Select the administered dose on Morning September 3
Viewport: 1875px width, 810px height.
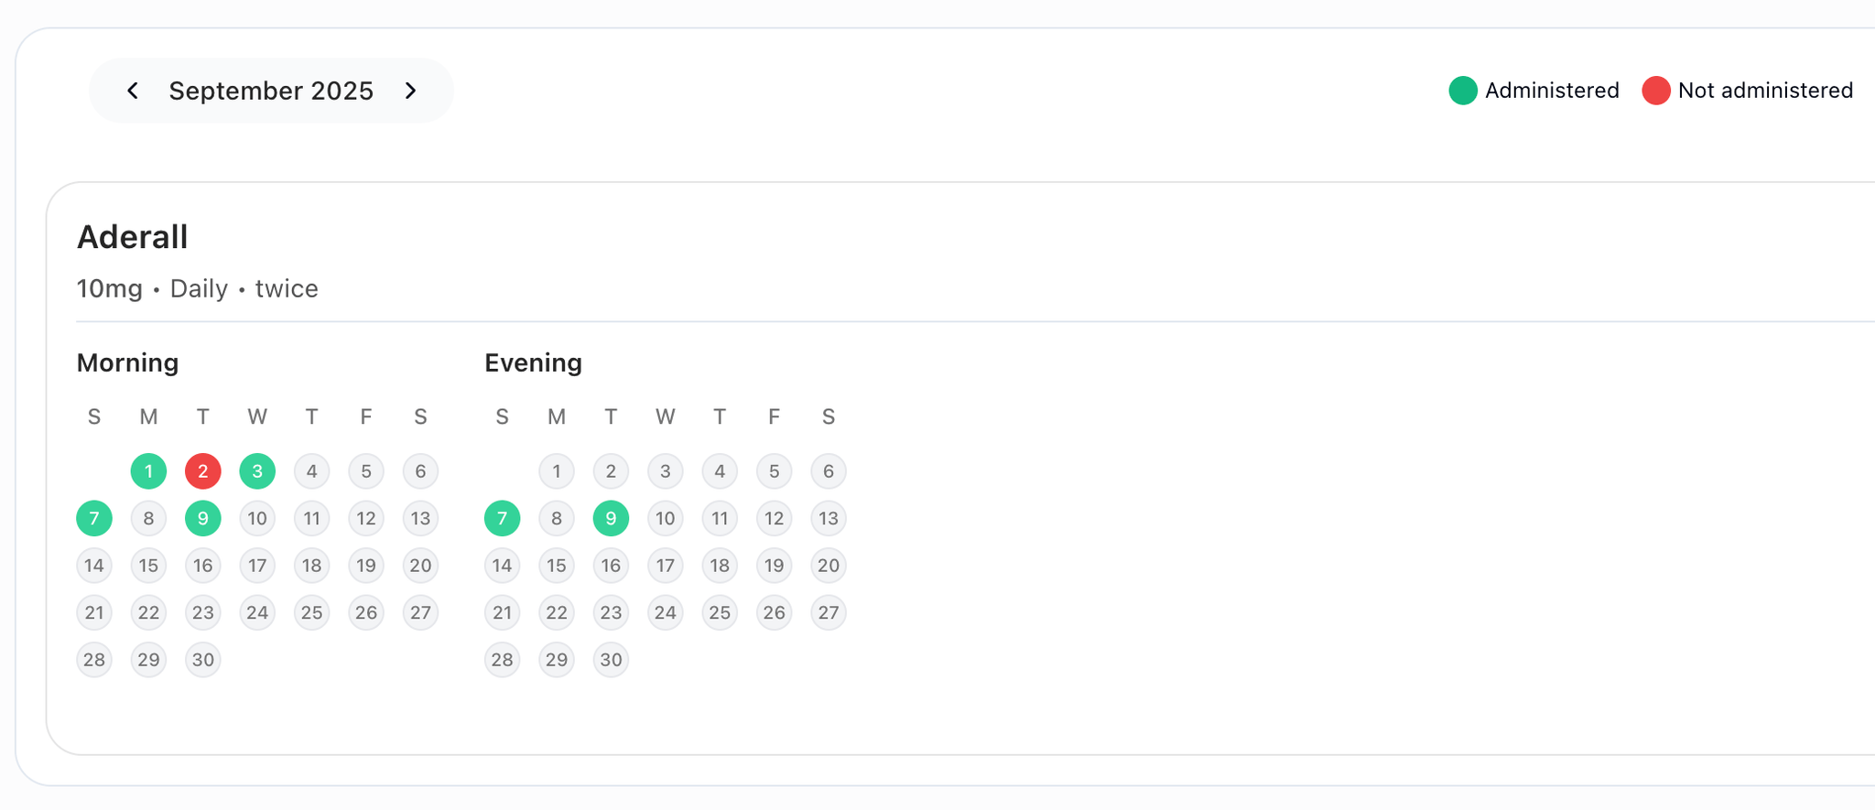pos(257,471)
